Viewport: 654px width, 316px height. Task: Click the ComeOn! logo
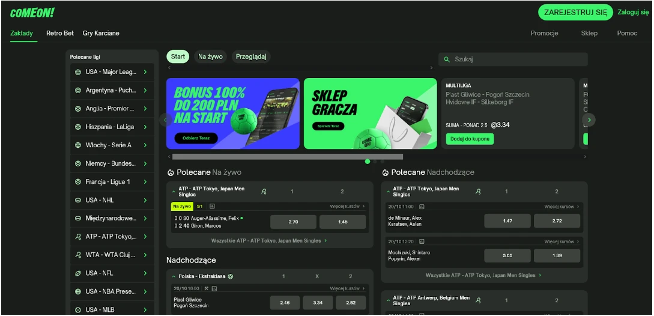32,13
